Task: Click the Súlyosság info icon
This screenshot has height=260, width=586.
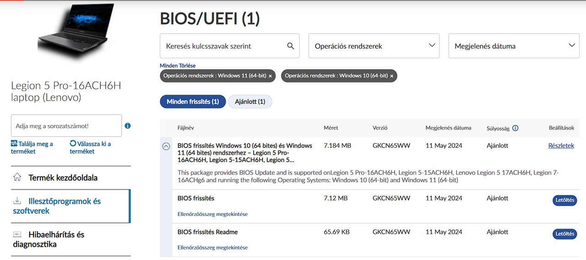Action: click(x=515, y=128)
